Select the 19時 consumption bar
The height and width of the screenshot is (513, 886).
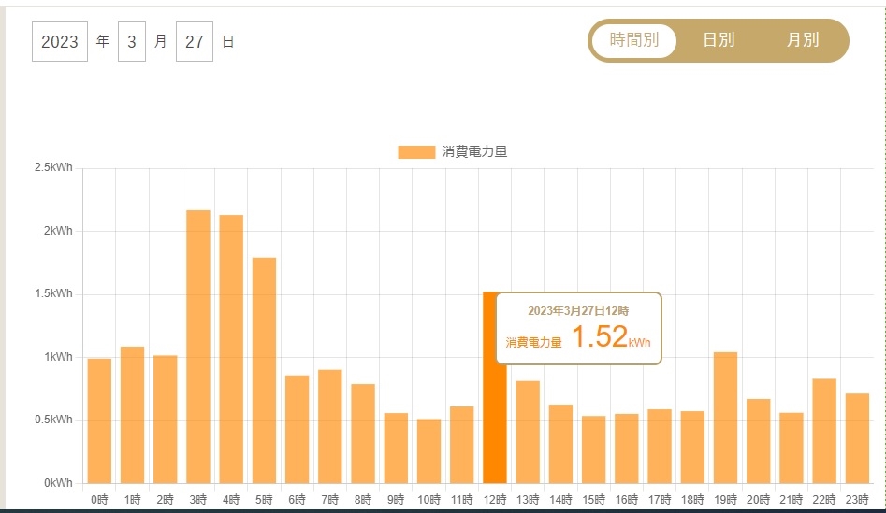coord(725,418)
